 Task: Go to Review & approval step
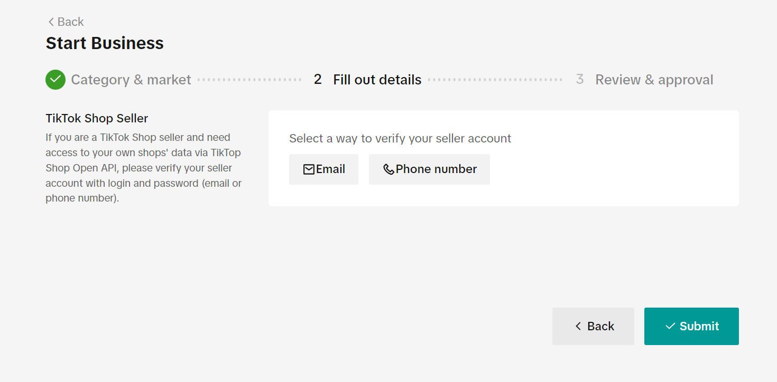coord(654,80)
